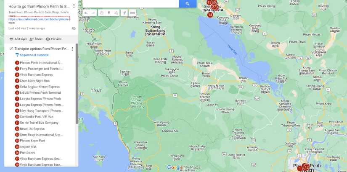Click the blue search button

[x=187, y=4]
